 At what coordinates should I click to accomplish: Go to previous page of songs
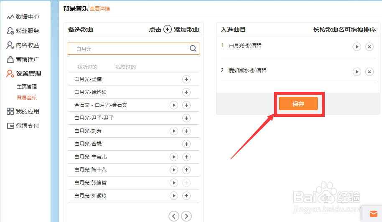(x=174, y=216)
